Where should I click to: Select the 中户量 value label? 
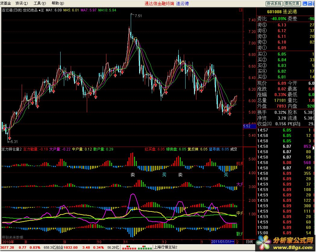click(x=82, y=149)
